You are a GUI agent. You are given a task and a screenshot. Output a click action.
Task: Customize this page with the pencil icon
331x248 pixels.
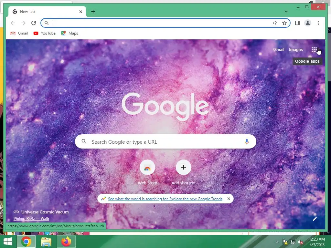(315, 219)
